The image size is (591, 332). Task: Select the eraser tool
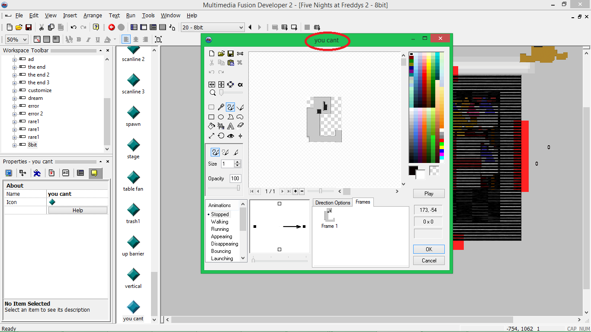tap(240, 126)
